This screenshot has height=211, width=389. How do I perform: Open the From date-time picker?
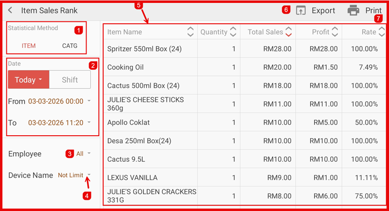coord(59,101)
